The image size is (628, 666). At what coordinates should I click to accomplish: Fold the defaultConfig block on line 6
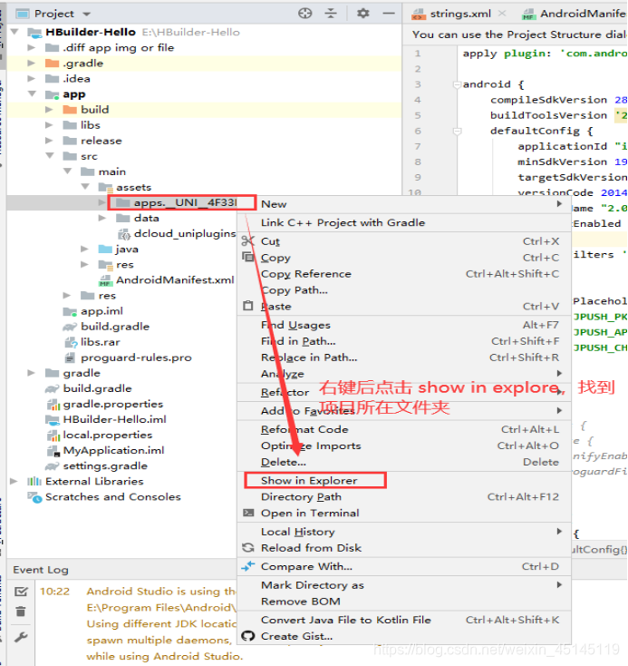click(x=457, y=132)
